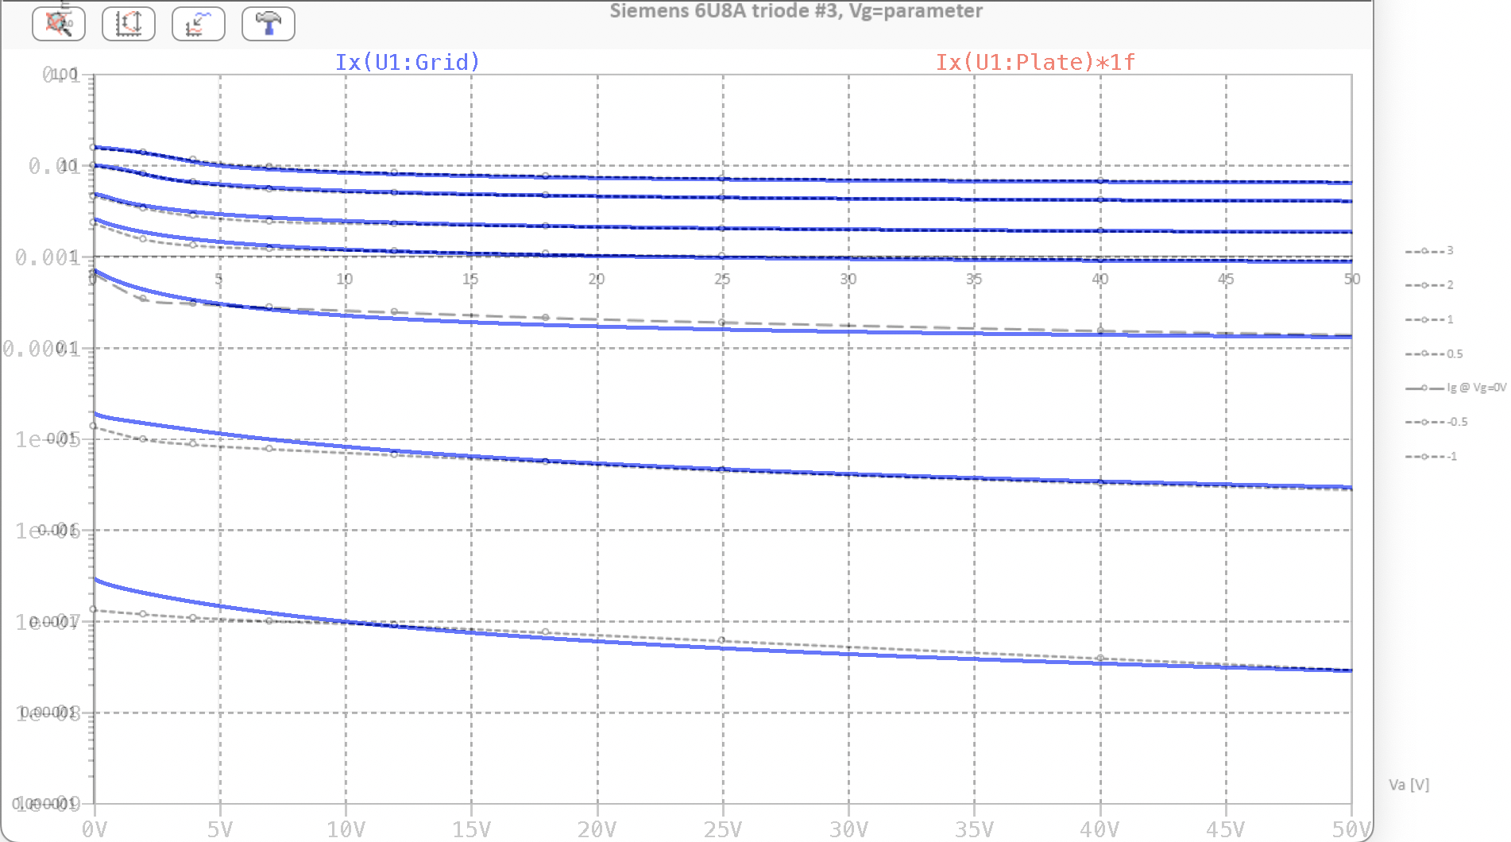
Task: Click the -1 legend entry
Action: click(1431, 457)
